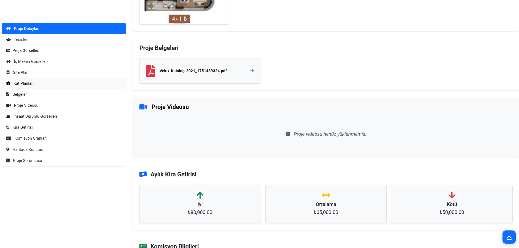
Task: Go to Proje Görselleri section
Action: pyautogui.click(x=64, y=50)
